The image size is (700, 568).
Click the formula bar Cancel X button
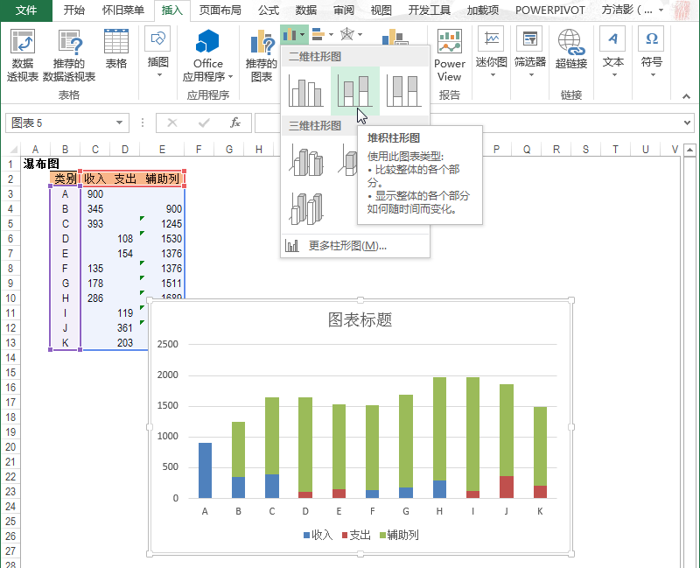pos(172,123)
